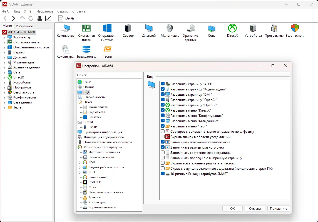Open the Избранное menu in menu bar
The height and width of the screenshot is (222, 318).
click(45, 11)
